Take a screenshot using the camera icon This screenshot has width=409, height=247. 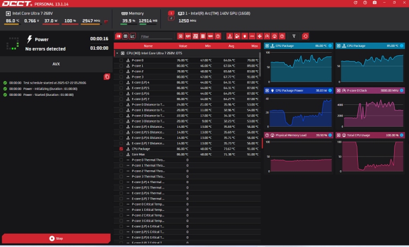[x=374, y=3]
